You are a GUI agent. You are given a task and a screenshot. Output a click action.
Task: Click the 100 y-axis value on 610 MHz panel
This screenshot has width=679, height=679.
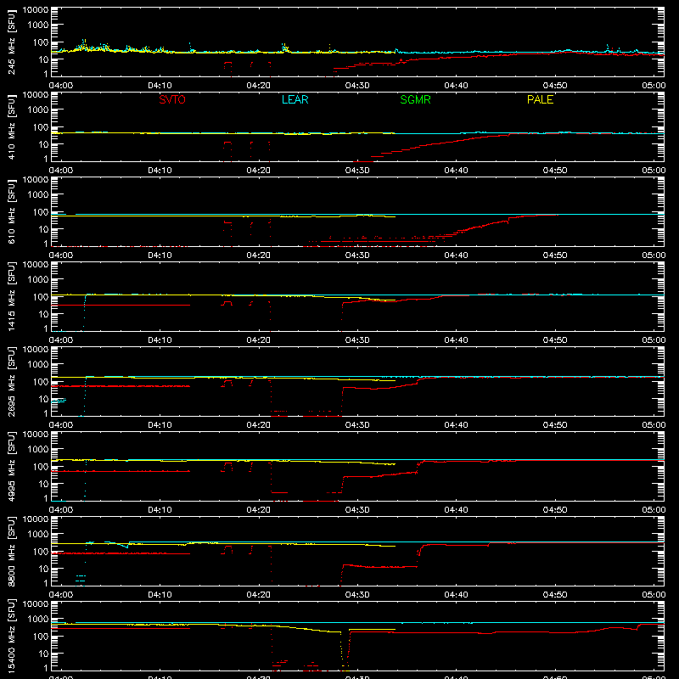click(41, 211)
